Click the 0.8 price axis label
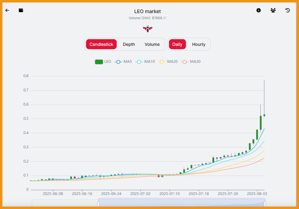 point(26,76)
